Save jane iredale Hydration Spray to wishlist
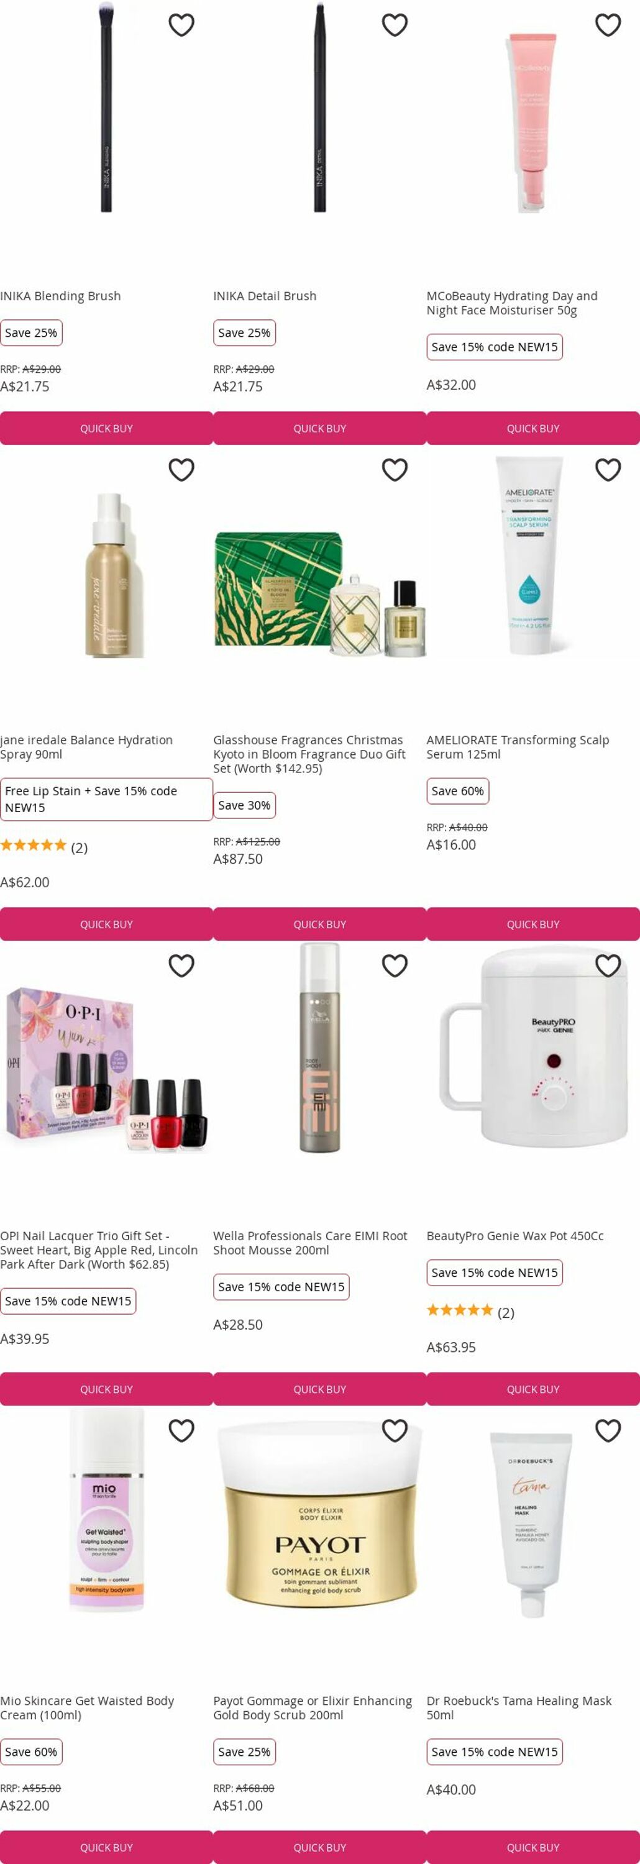The image size is (640, 1864). [x=181, y=470]
